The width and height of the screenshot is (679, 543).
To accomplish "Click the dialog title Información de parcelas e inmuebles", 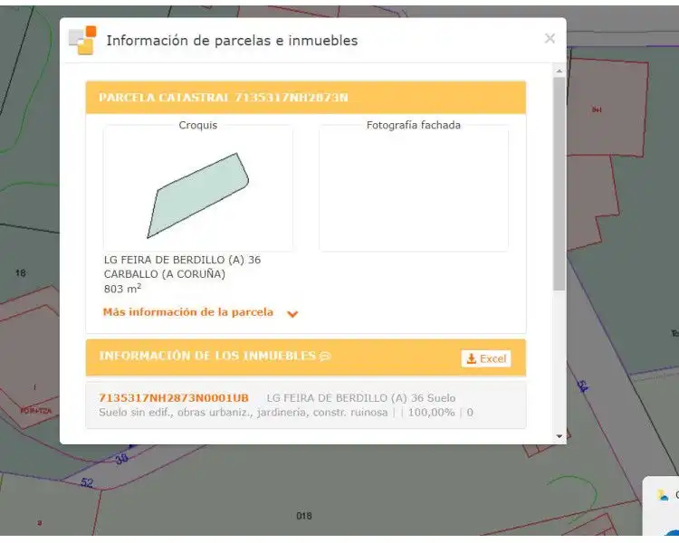I will (x=232, y=40).
